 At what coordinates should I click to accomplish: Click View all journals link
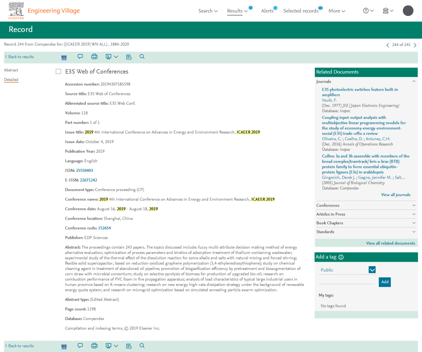[395, 195]
